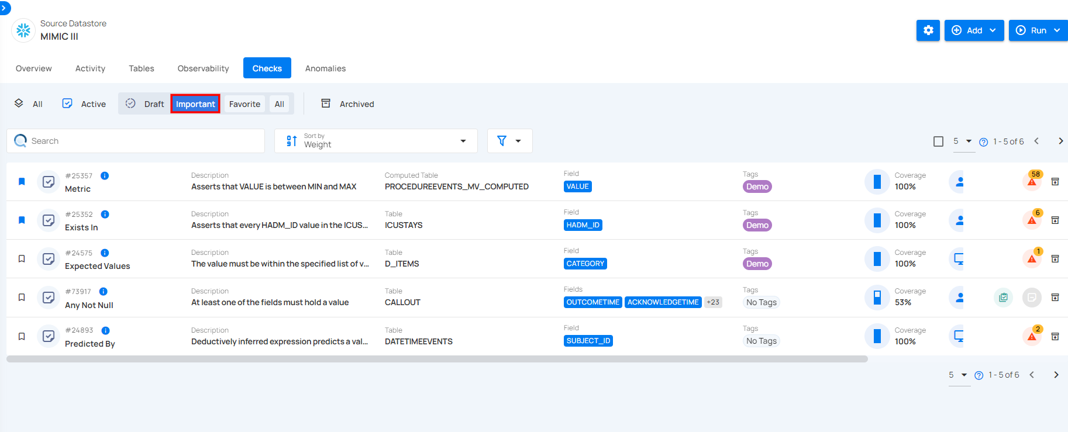1068x432 pixels.
Task: Unbookmark the Exists In check #25352
Action: 22,220
